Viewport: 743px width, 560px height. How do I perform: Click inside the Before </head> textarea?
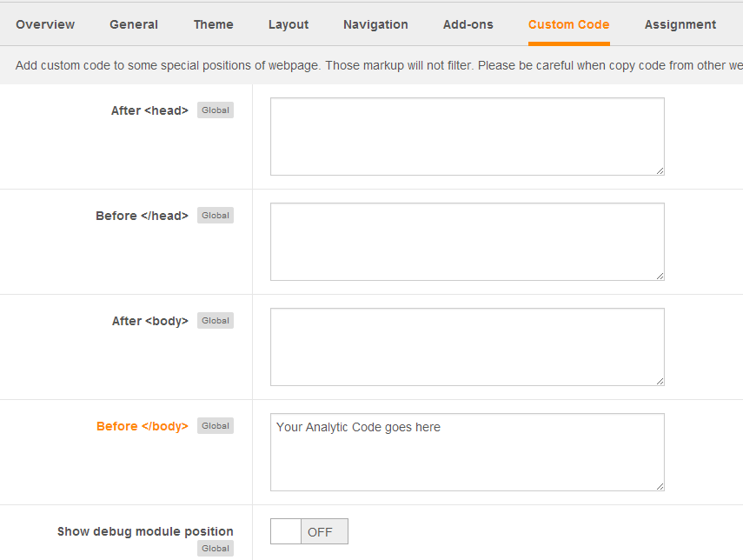coord(468,242)
